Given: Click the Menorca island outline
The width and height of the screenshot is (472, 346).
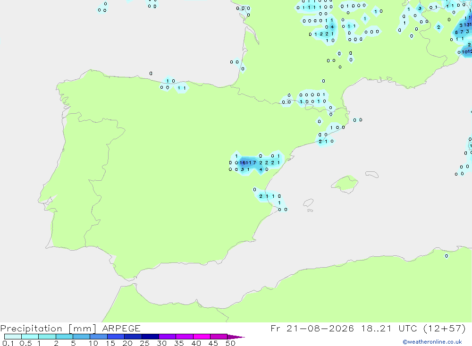Looking at the screenshot, I should point(372,174).
